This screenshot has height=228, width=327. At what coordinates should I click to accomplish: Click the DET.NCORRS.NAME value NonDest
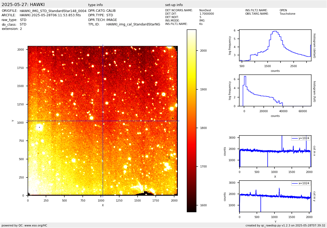205,10
